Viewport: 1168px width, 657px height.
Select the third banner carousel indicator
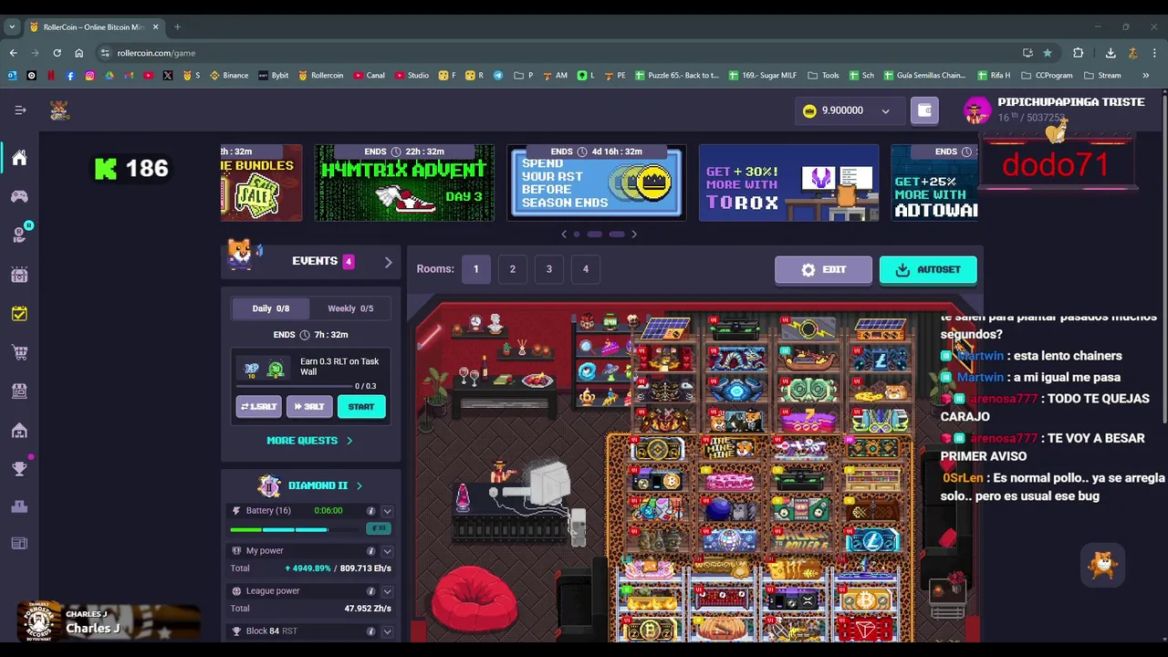point(617,235)
